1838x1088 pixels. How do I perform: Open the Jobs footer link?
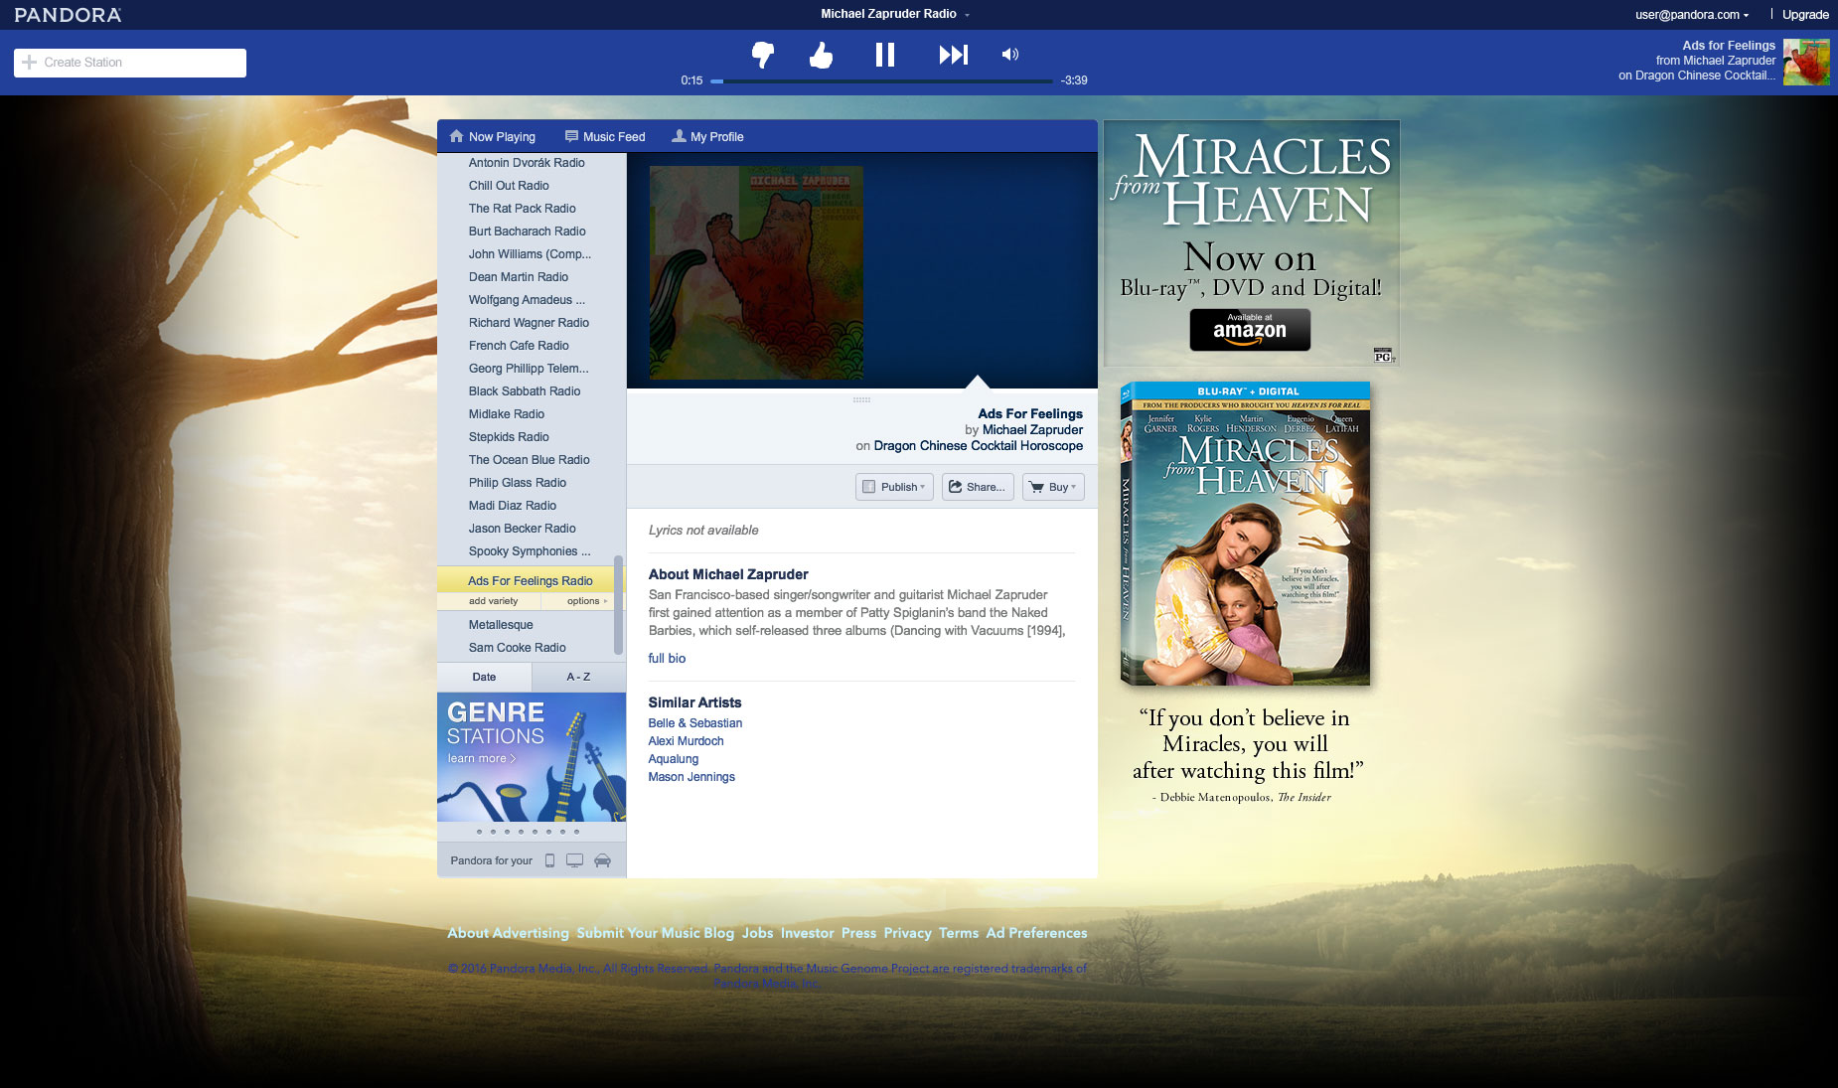(x=757, y=933)
